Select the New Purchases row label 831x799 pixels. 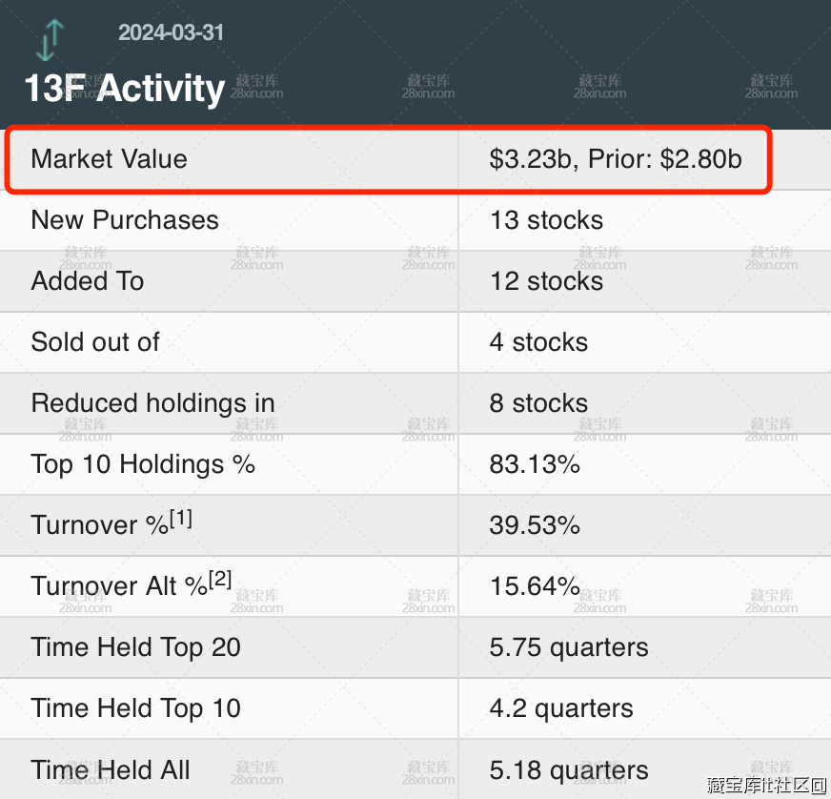point(125,220)
